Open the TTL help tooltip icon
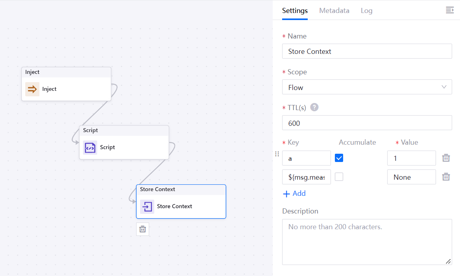Viewport: 460px width, 276px height. tap(314, 107)
